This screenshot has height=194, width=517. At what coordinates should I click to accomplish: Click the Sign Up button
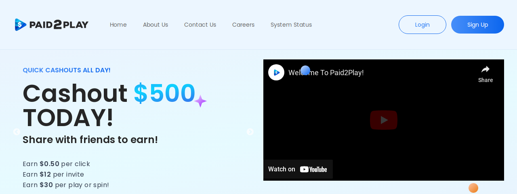point(477,25)
